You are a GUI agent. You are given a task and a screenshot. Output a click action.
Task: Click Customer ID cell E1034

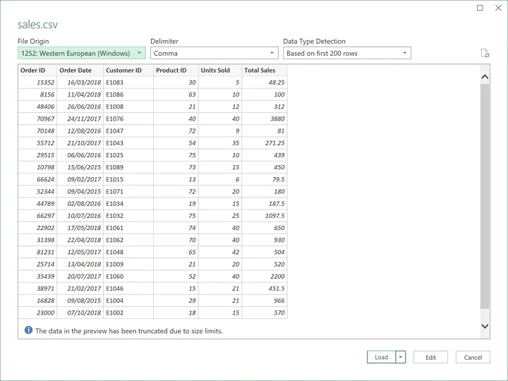click(128, 203)
